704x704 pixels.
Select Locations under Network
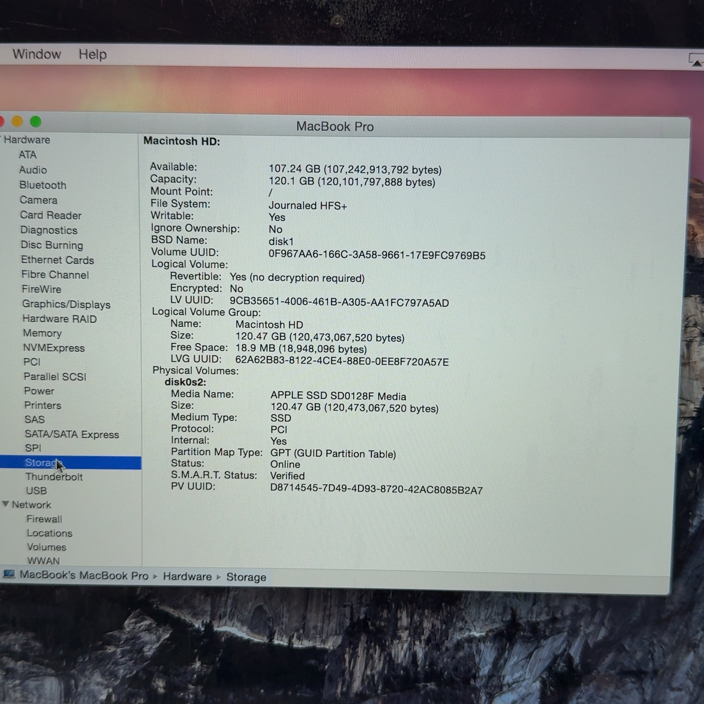click(50, 533)
